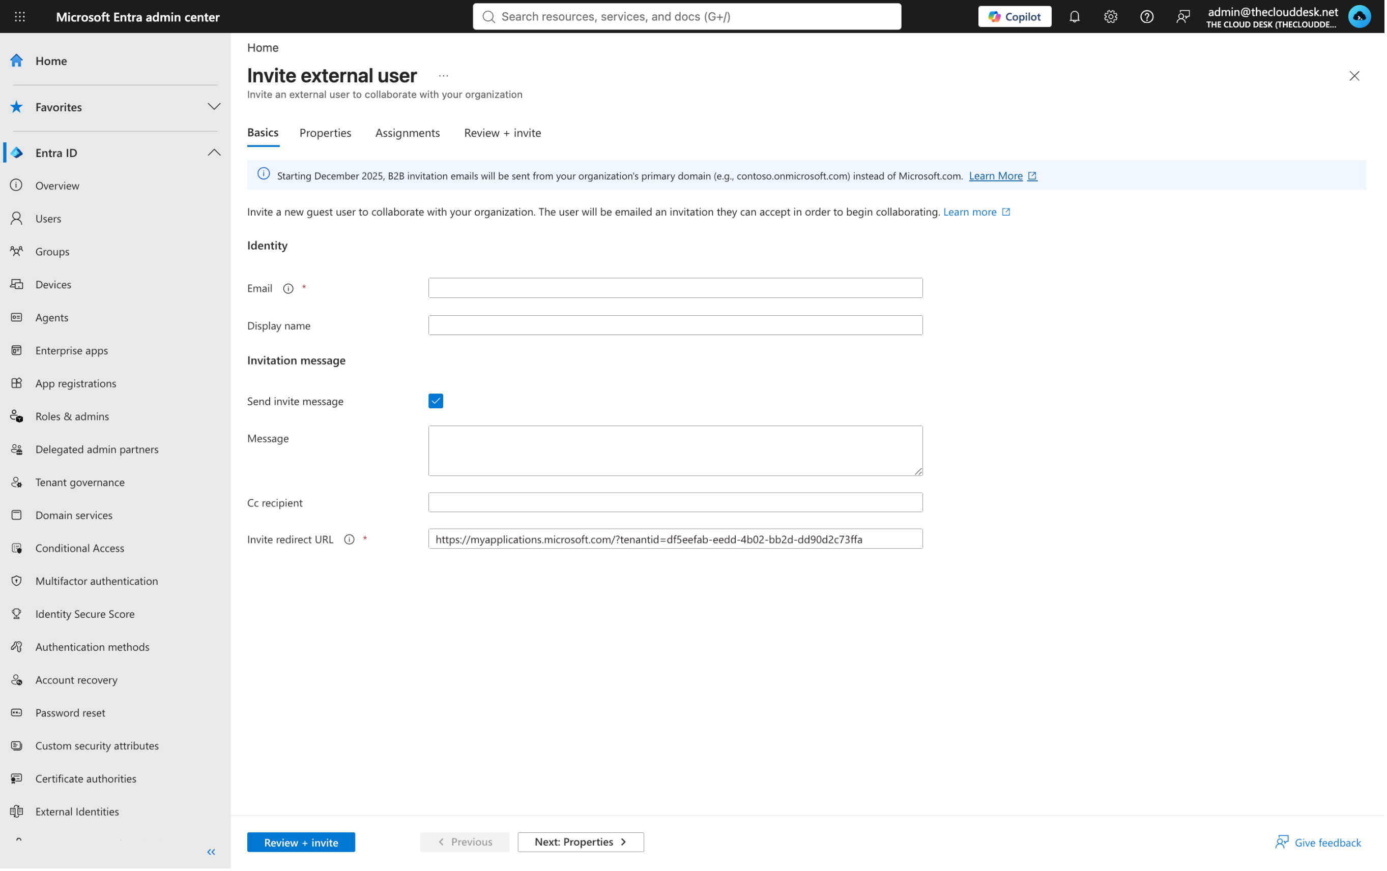This screenshot has width=1387, height=871.
Task: Open Learn More link in info banner
Action: [1002, 175]
